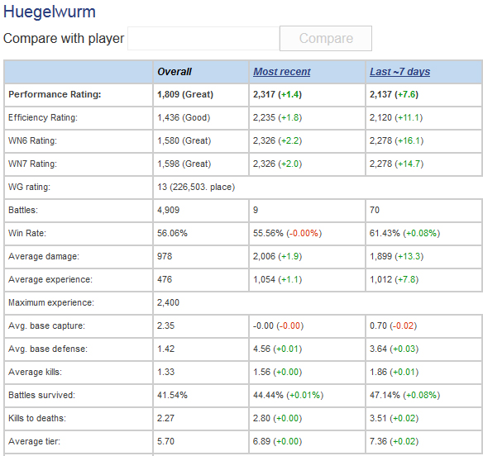Open the Last ~7 days link

pos(399,72)
